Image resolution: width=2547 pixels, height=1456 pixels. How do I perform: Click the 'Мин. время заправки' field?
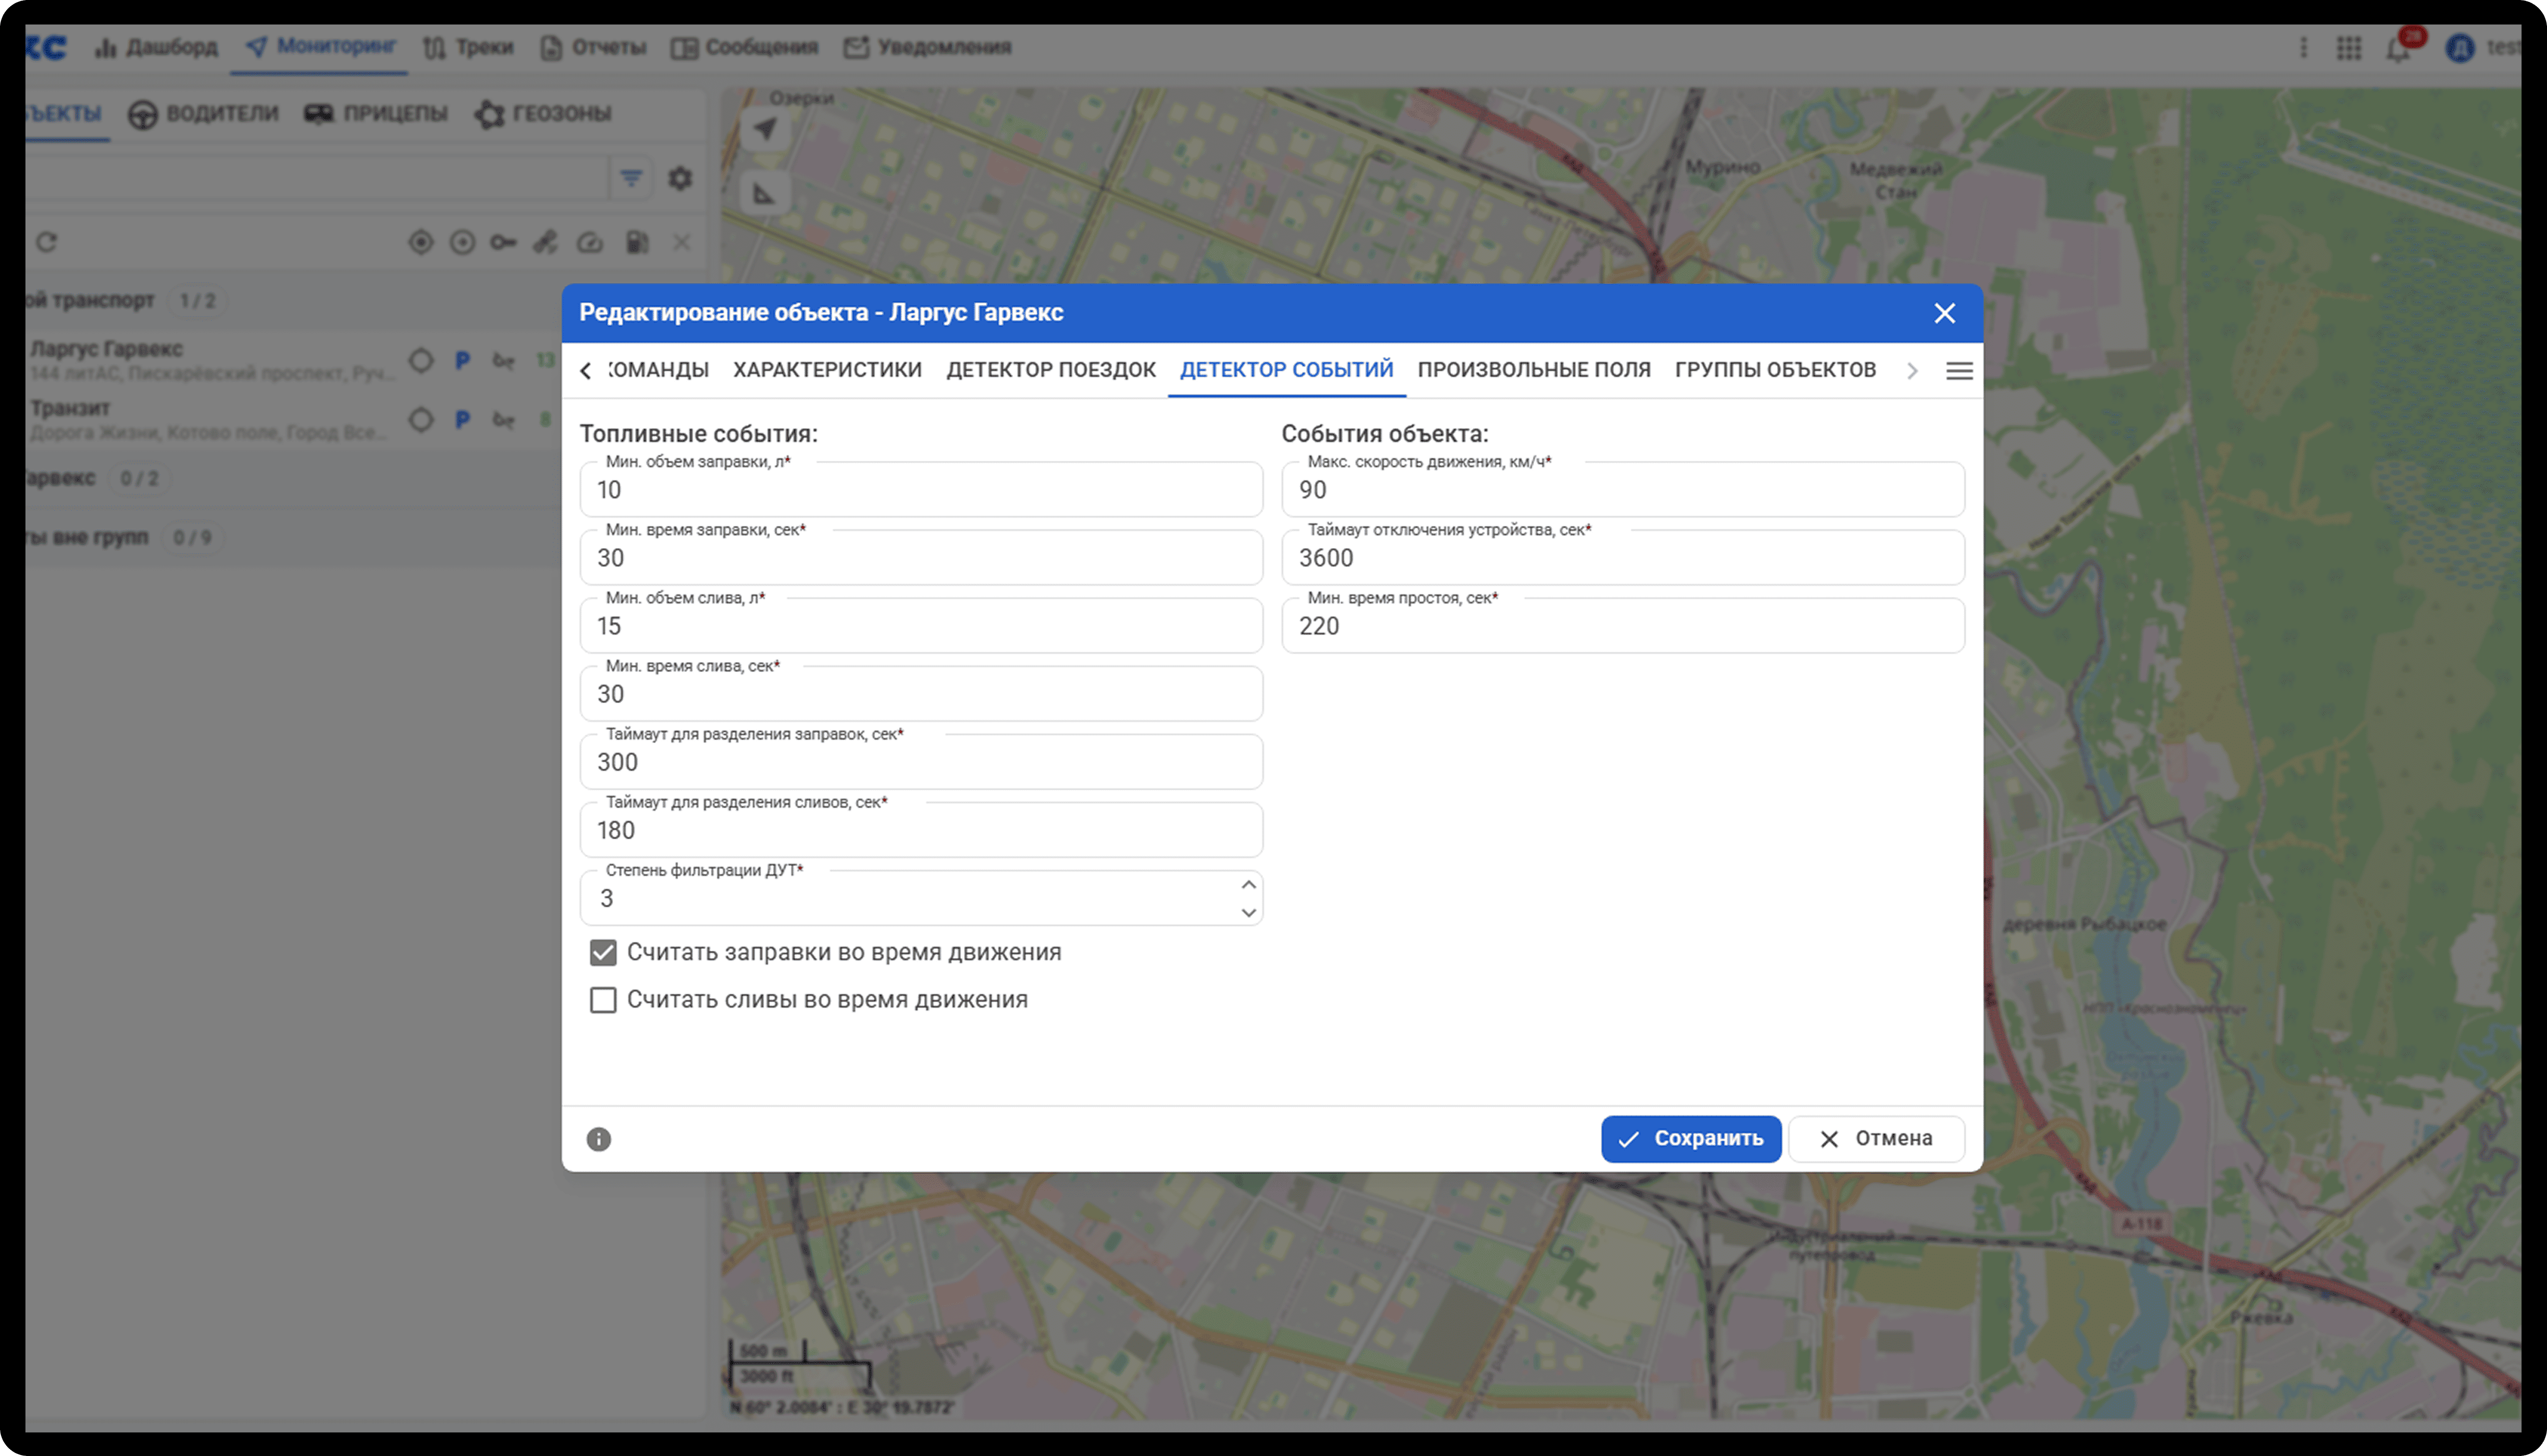[x=921, y=558]
